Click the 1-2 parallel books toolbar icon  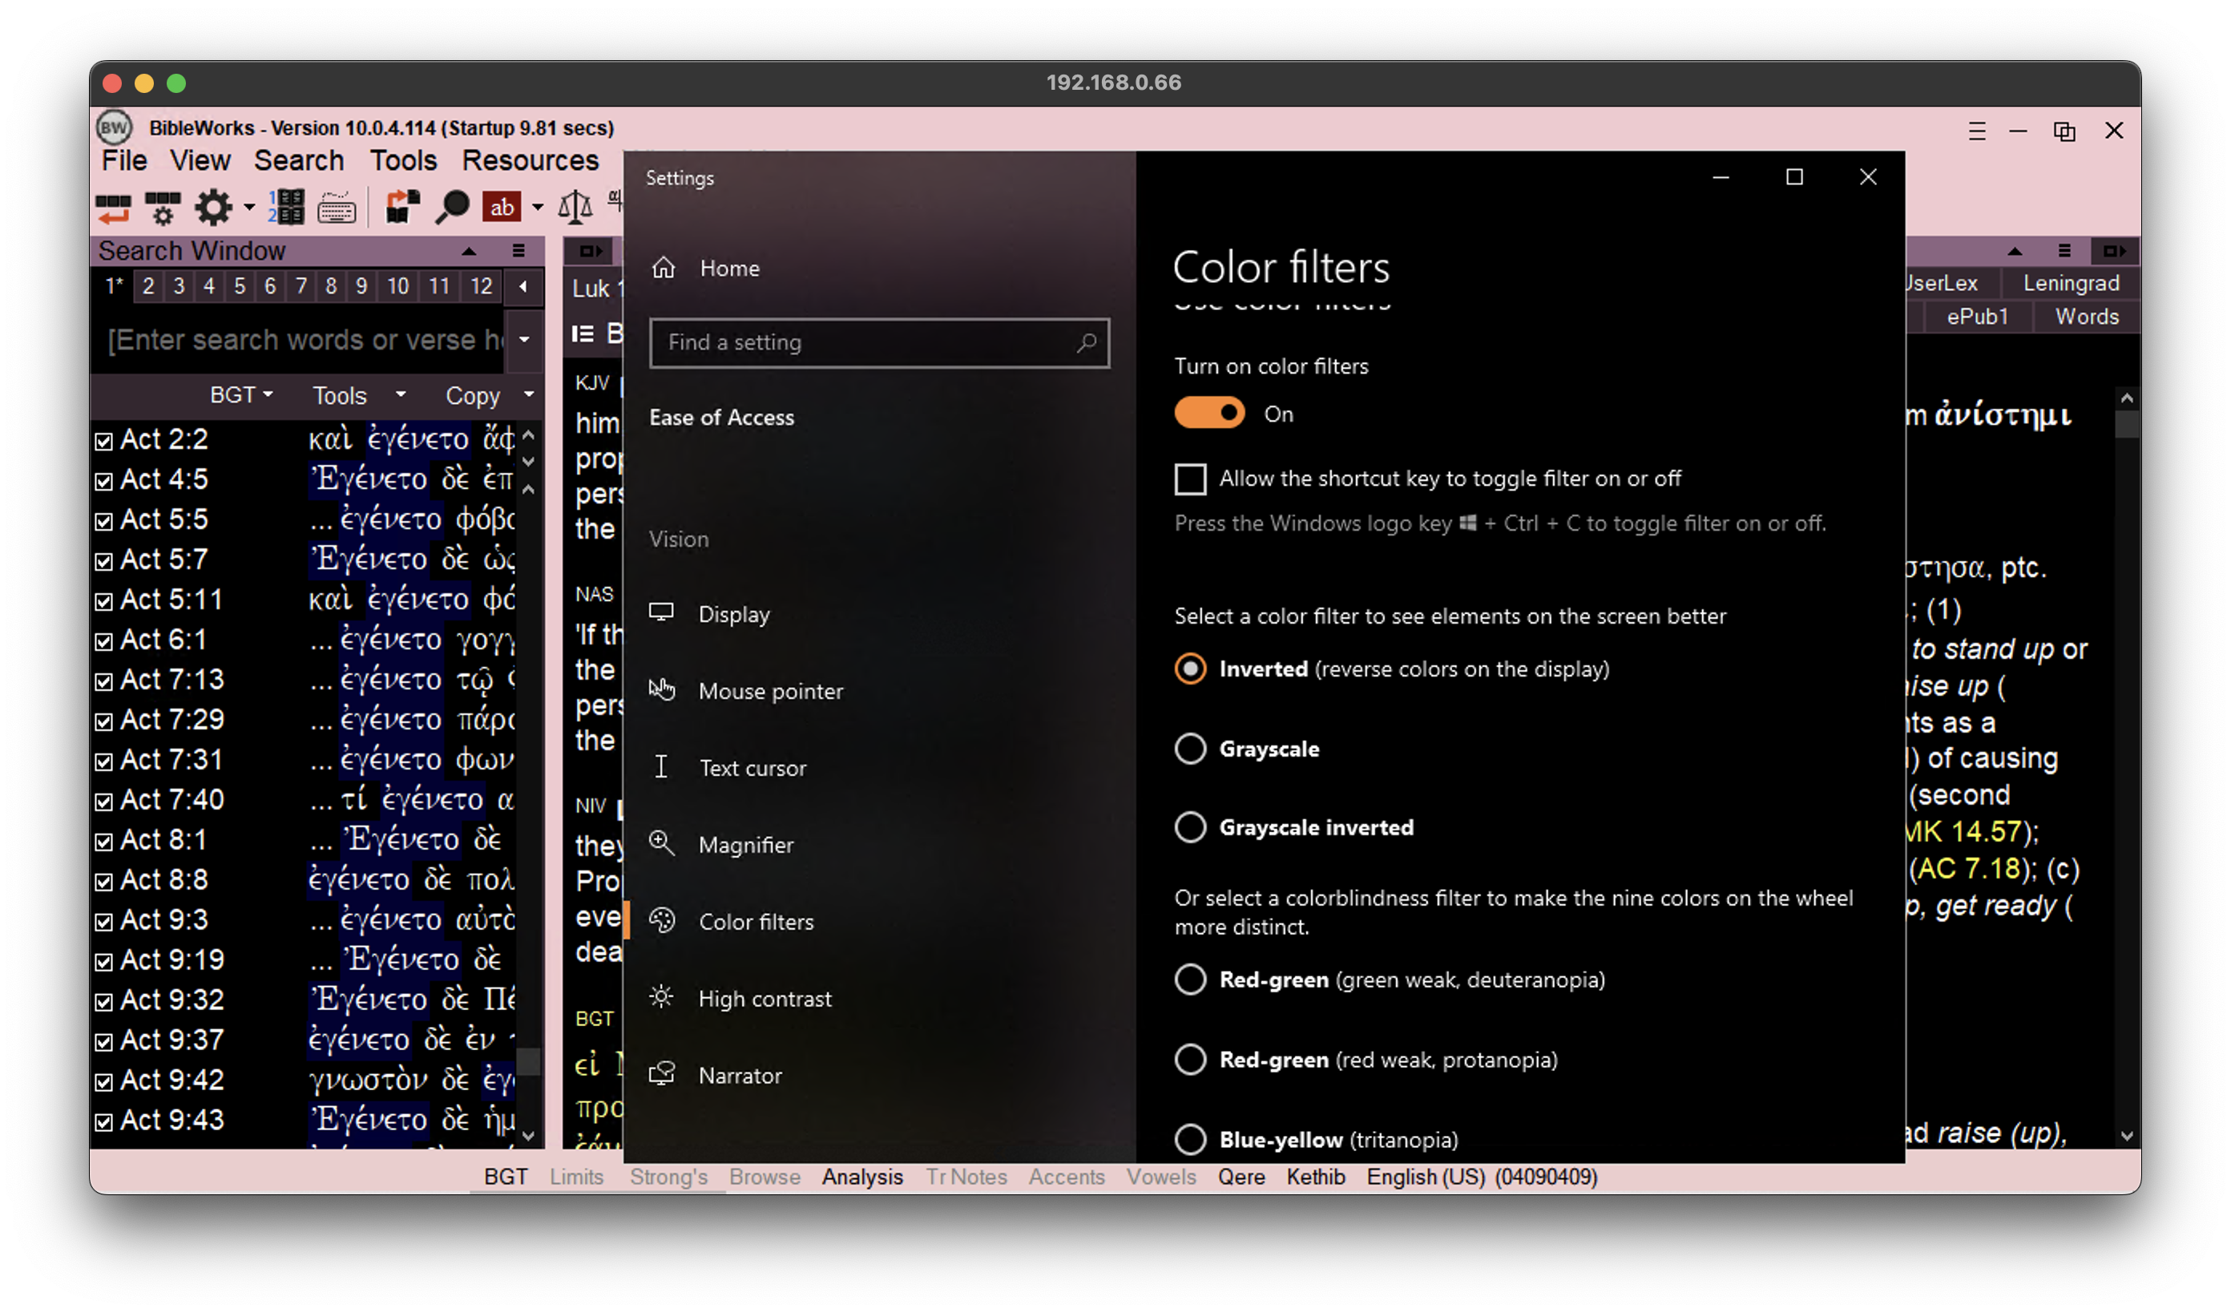point(286,207)
